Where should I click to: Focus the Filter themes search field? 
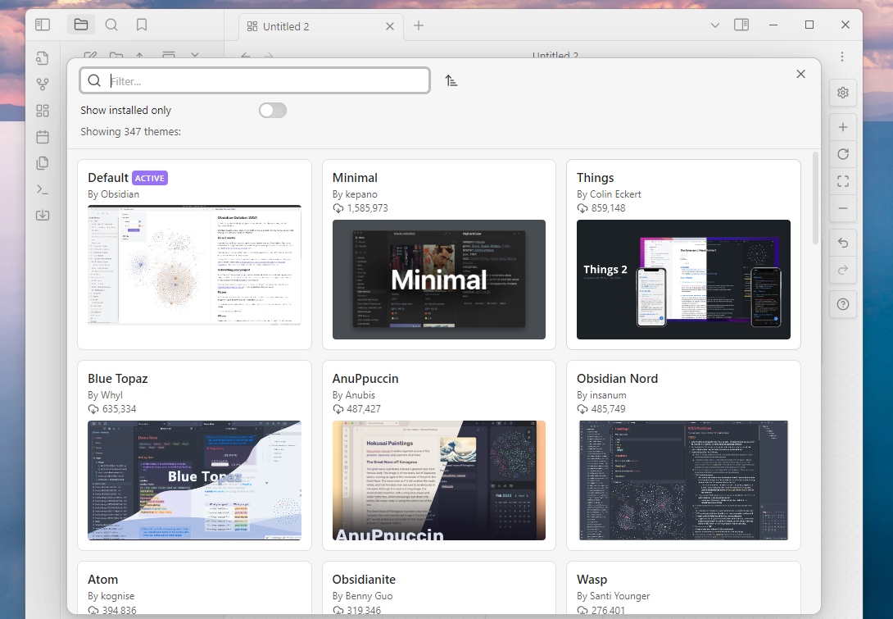point(255,81)
